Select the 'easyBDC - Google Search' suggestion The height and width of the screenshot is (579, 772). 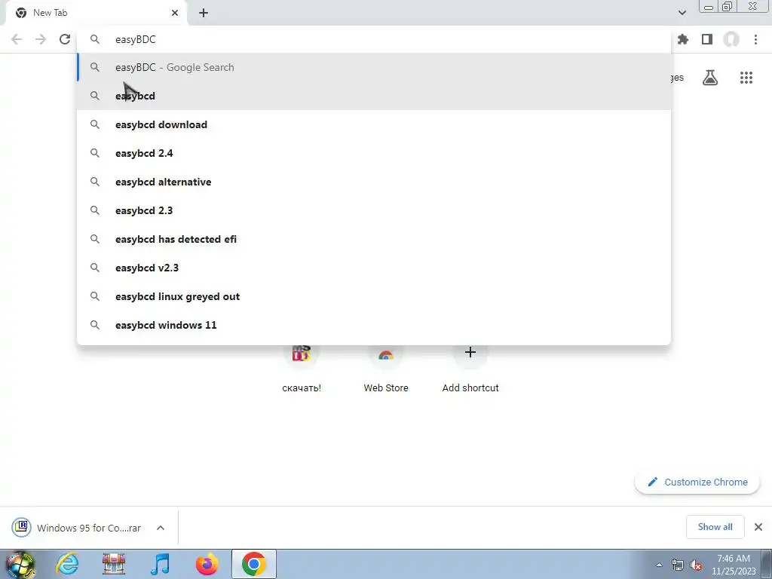(374, 67)
